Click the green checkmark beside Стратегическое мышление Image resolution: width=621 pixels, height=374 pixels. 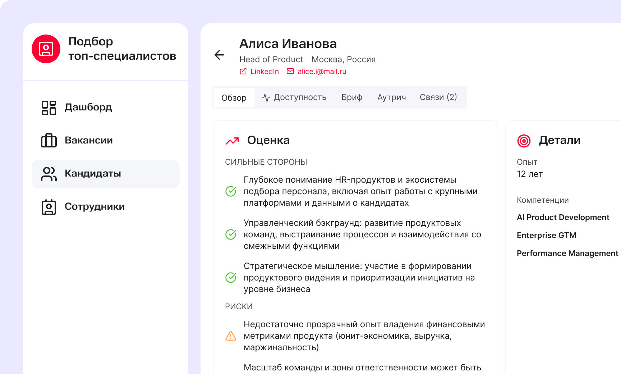point(231,278)
